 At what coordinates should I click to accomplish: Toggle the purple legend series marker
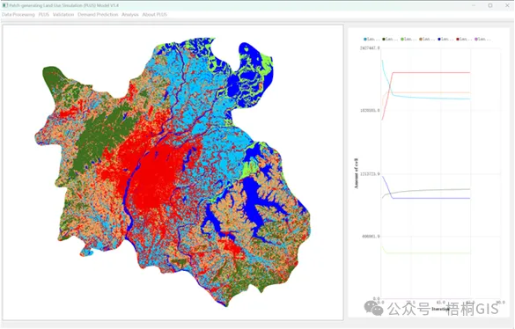pyautogui.click(x=476, y=39)
